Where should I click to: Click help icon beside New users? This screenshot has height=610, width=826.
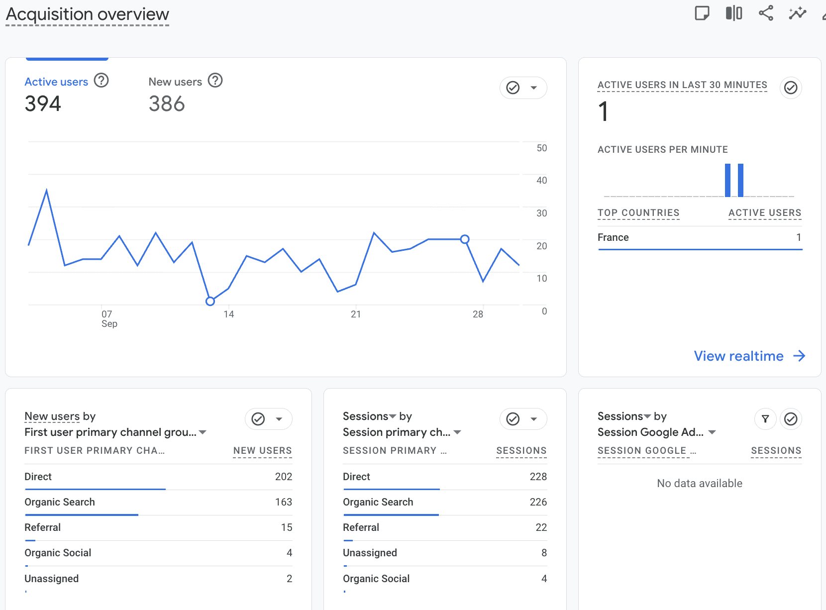pos(215,81)
